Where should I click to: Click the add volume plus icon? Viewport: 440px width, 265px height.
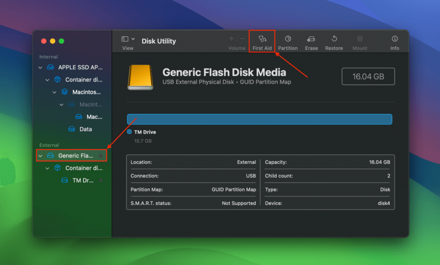(232, 39)
